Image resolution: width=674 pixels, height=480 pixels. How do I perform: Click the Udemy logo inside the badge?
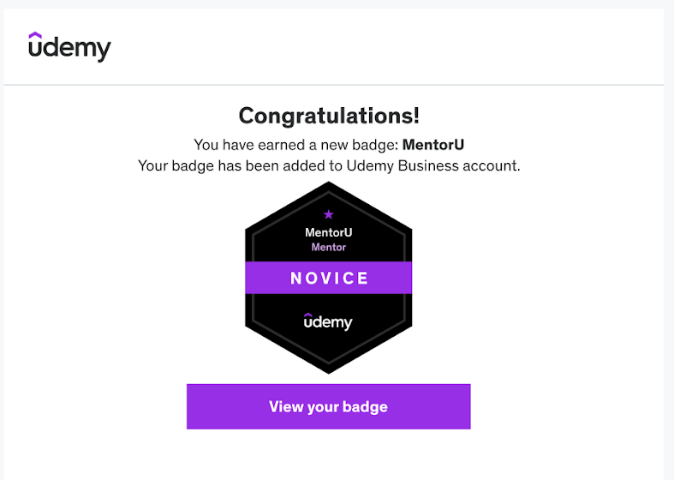pyautogui.click(x=328, y=322)
